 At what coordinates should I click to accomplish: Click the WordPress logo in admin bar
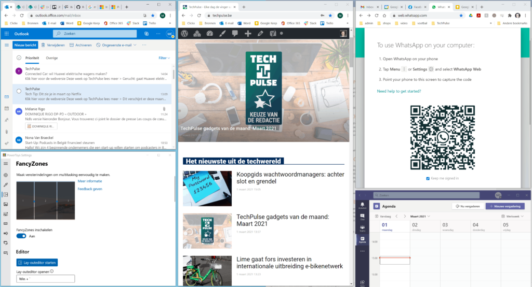click(x=184, y=33)
